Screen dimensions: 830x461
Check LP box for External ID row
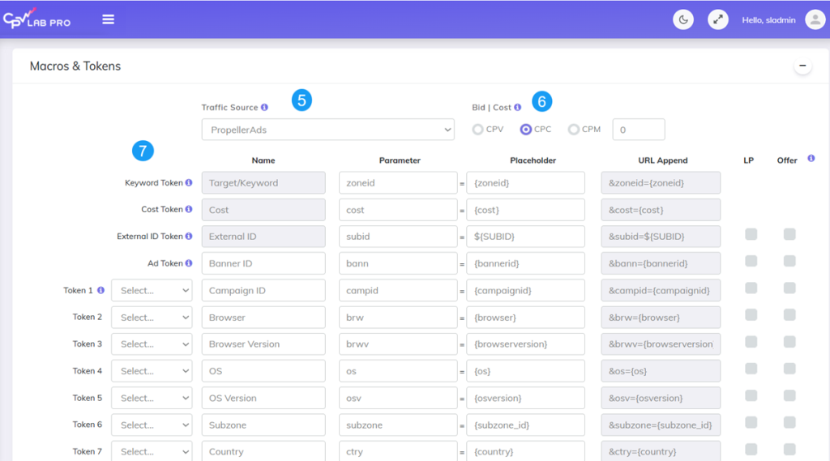(x=751, y=234)
